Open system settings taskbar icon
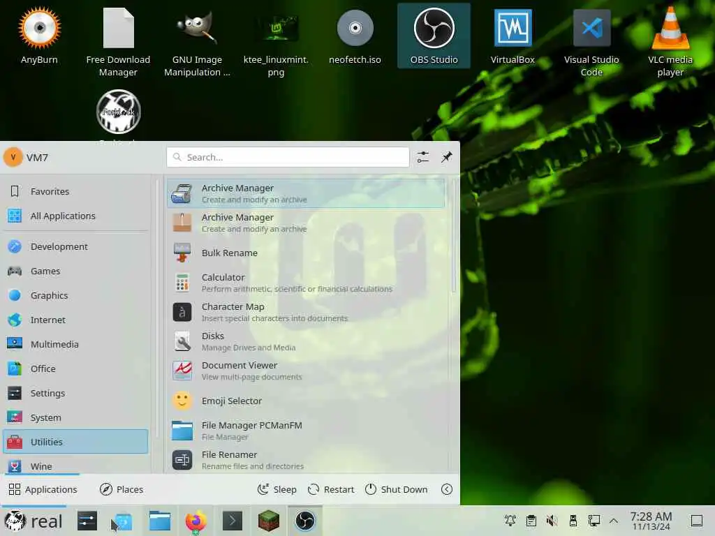The width and height of the screenshot is (715, 536). tap(87, 521)
